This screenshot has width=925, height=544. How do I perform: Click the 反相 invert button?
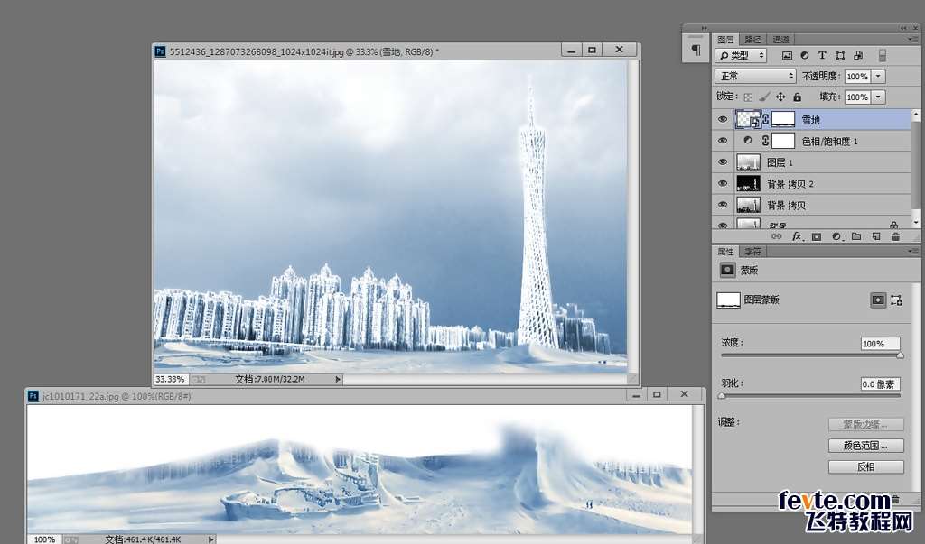865,466
